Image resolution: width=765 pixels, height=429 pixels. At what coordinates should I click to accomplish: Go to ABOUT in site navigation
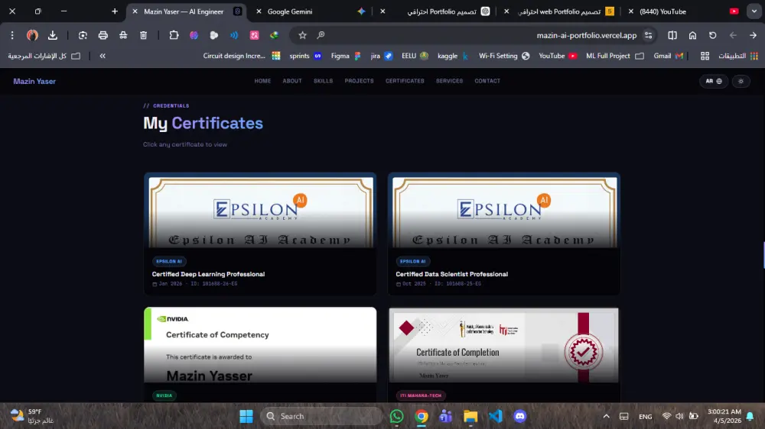[x=292, y=81]
